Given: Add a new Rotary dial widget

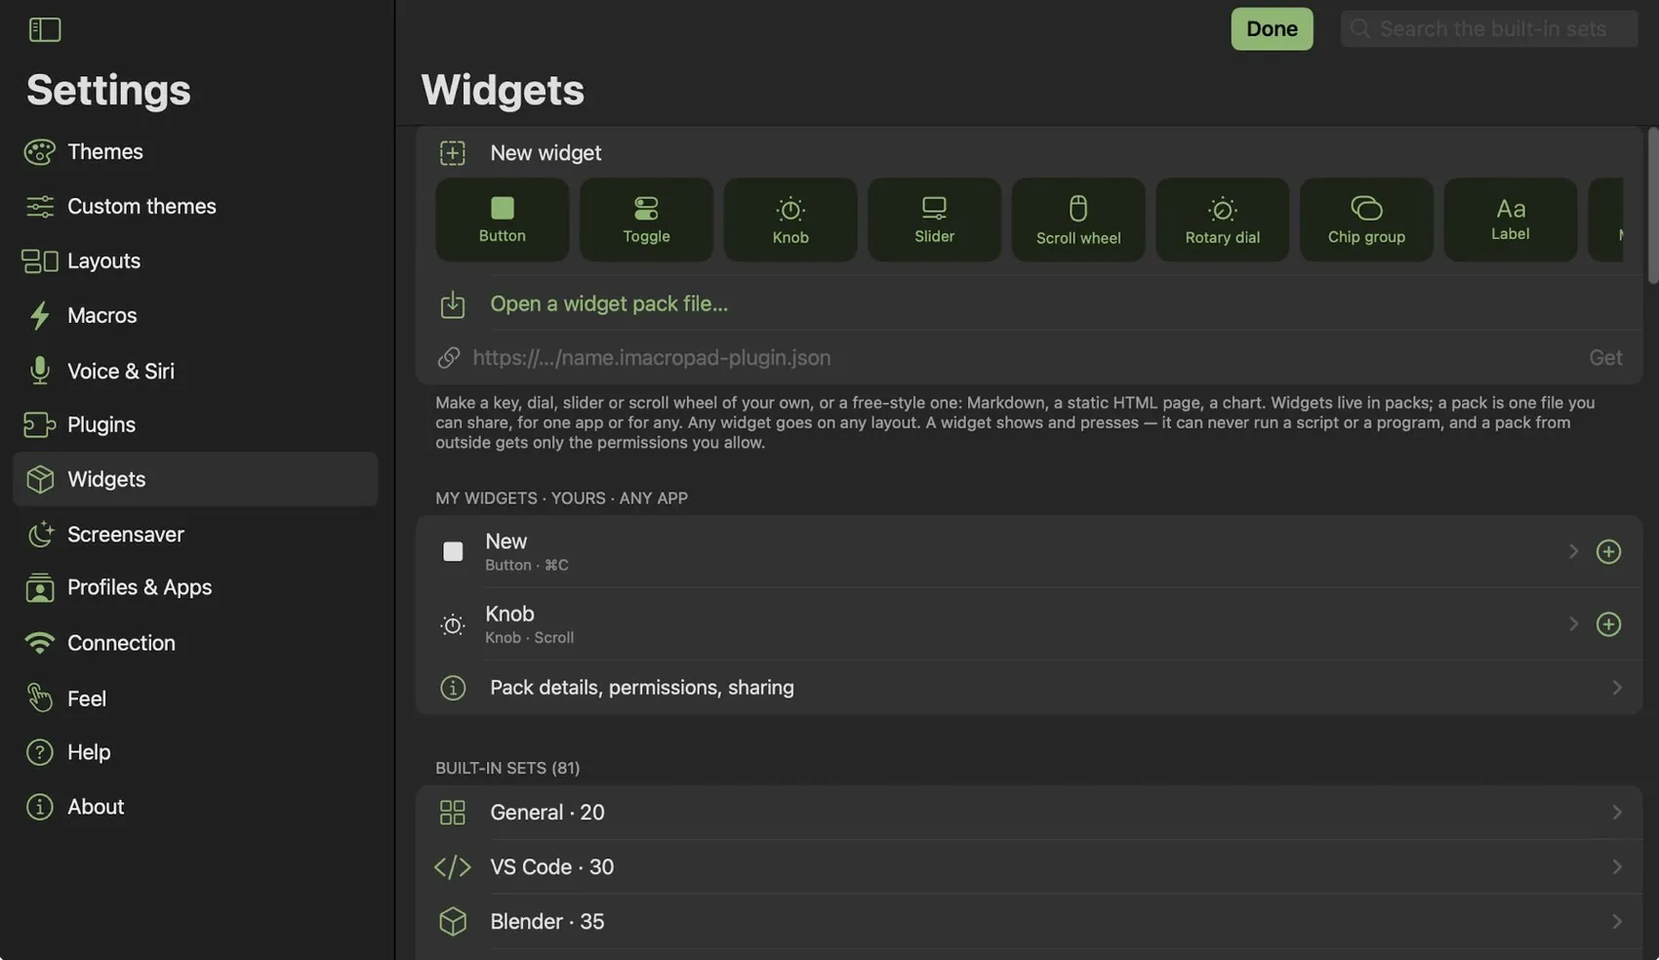Looking at the screenshot, I should [1222, 220].
